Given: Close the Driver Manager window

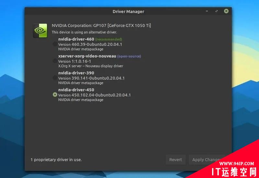Looking at the screenshot, I should [226, 11].
